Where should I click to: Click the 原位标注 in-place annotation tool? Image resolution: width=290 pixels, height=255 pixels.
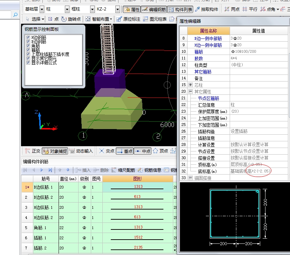pos(128,19)
